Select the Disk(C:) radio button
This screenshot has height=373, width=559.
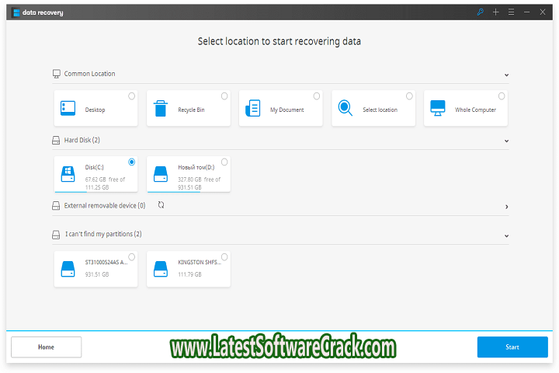(x=132, y=162)
